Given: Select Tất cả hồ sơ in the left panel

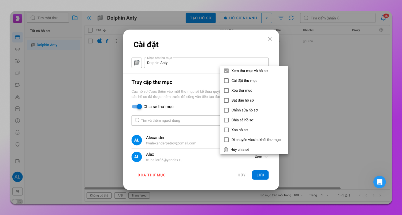Looking at the screenshot, I should [x=40, y=30].
